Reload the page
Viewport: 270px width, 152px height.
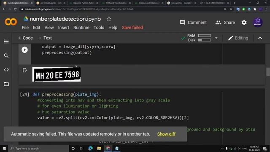pyautogui.click(x=15, y=9)
